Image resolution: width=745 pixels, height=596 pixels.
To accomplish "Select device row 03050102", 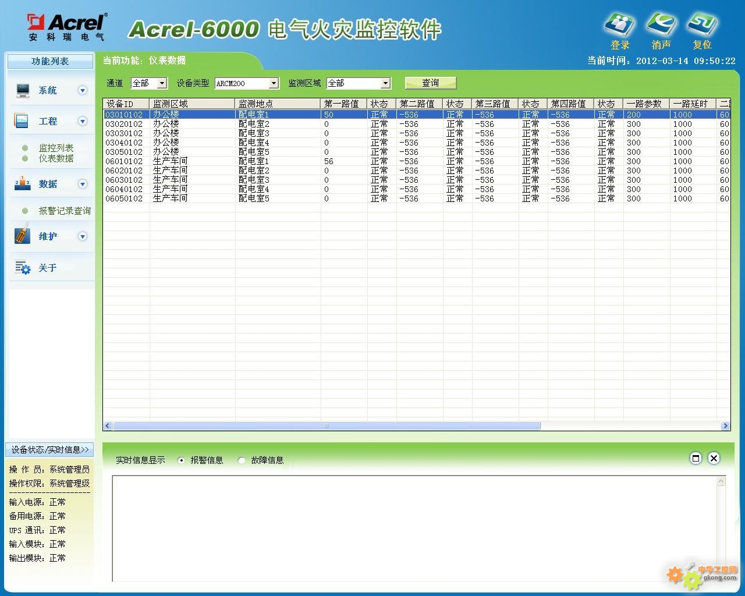I will [416, 152].
